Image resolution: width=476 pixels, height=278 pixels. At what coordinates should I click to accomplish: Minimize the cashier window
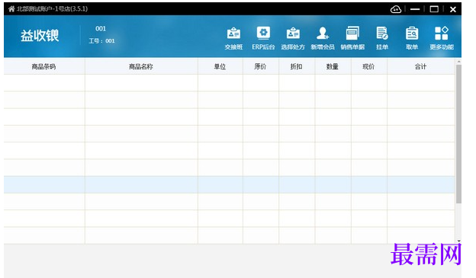click(415, 9)
